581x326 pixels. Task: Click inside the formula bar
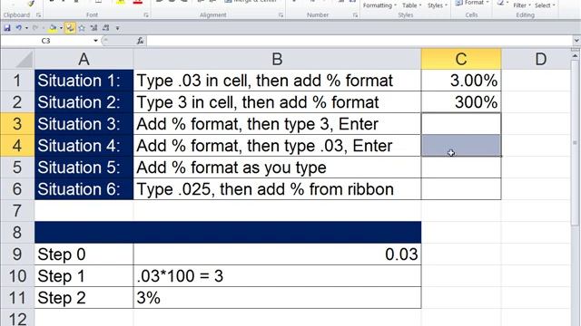coord(359,41)
